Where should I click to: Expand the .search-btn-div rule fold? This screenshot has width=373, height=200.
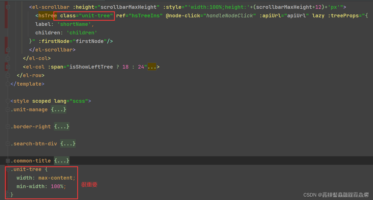point(8,144)
